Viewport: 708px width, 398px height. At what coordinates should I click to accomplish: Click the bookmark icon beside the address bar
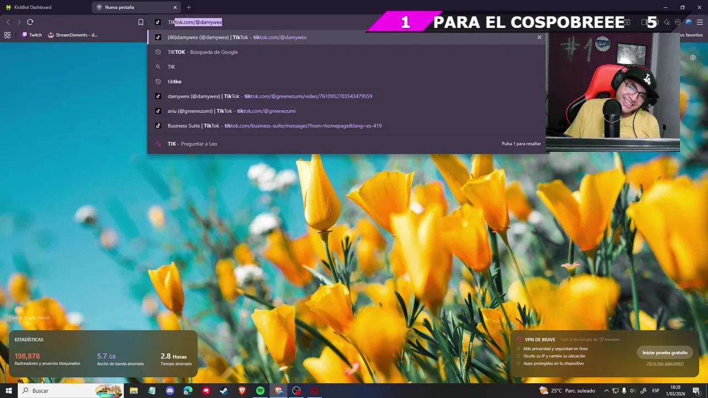tap(140, 22)
